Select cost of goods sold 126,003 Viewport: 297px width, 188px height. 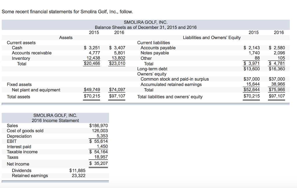[x=100, y=131]
